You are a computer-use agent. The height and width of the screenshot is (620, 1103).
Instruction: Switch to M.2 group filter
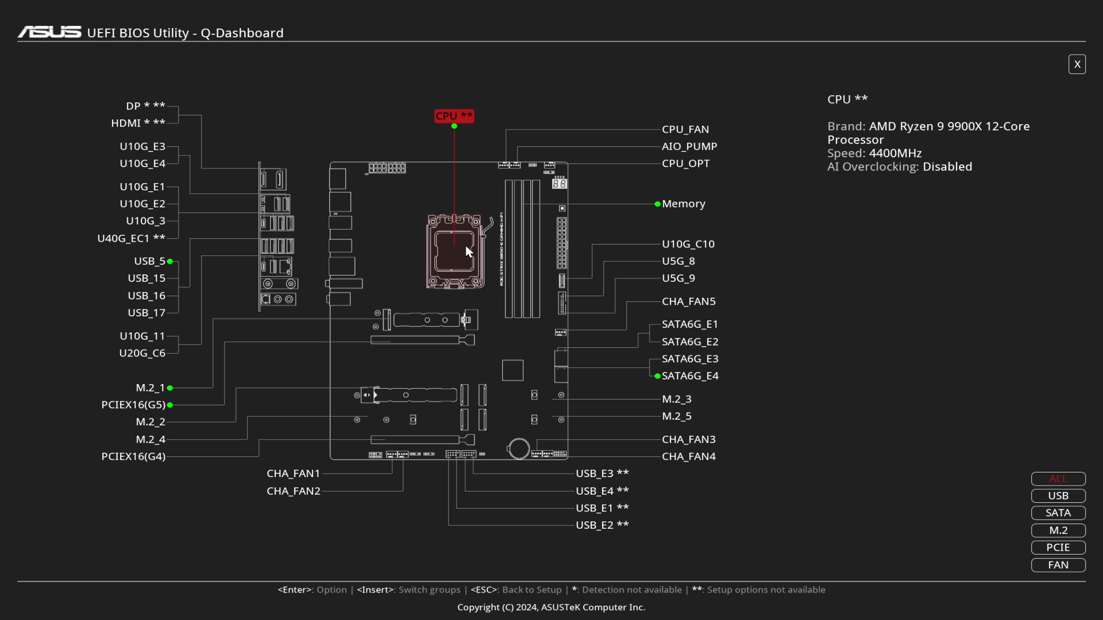point(1058,530)
